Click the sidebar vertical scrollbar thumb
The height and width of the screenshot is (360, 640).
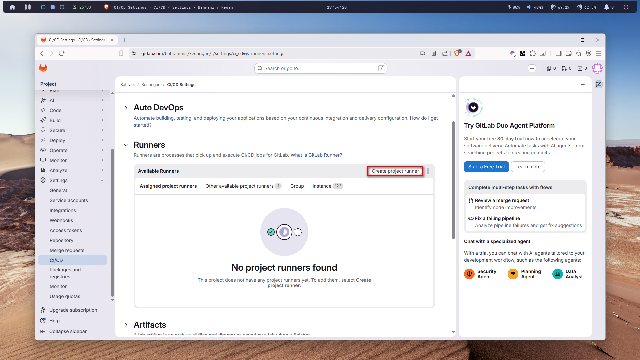[112, 223]
